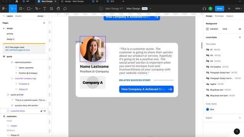Select the Text tool
Image resolution: width=244 pixels, height=137 pixels.
click(x=45, y=9)
